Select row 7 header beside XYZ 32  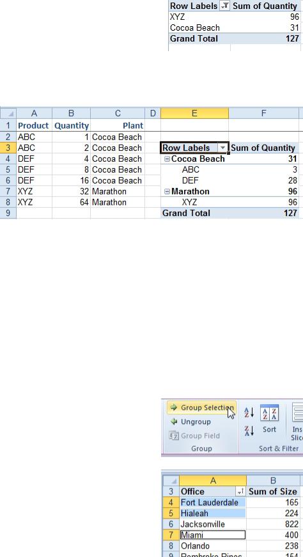8,191
